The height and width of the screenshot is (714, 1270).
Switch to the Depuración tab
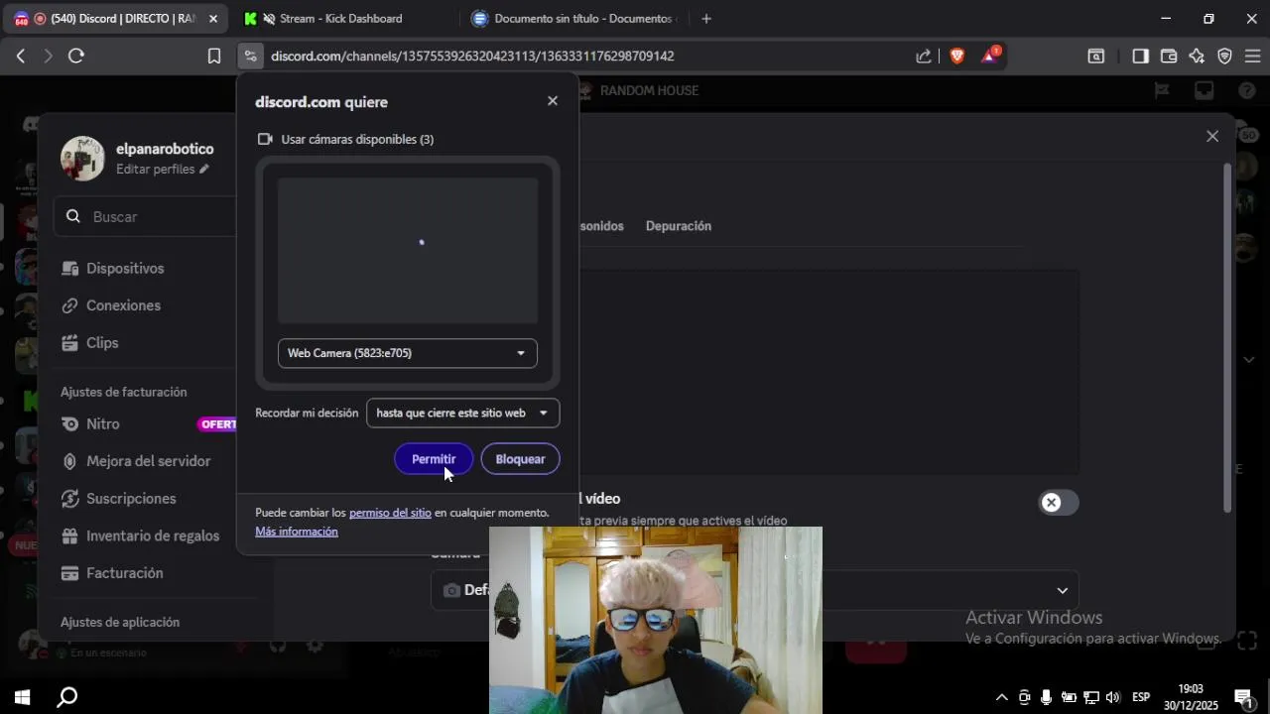[679, 226]
